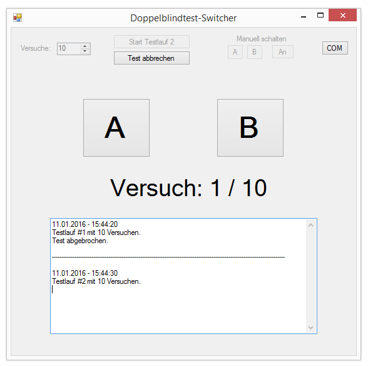Maximize the Doppelblindtest-Switcher window
The image size is (368, 366).
(320, 16)
